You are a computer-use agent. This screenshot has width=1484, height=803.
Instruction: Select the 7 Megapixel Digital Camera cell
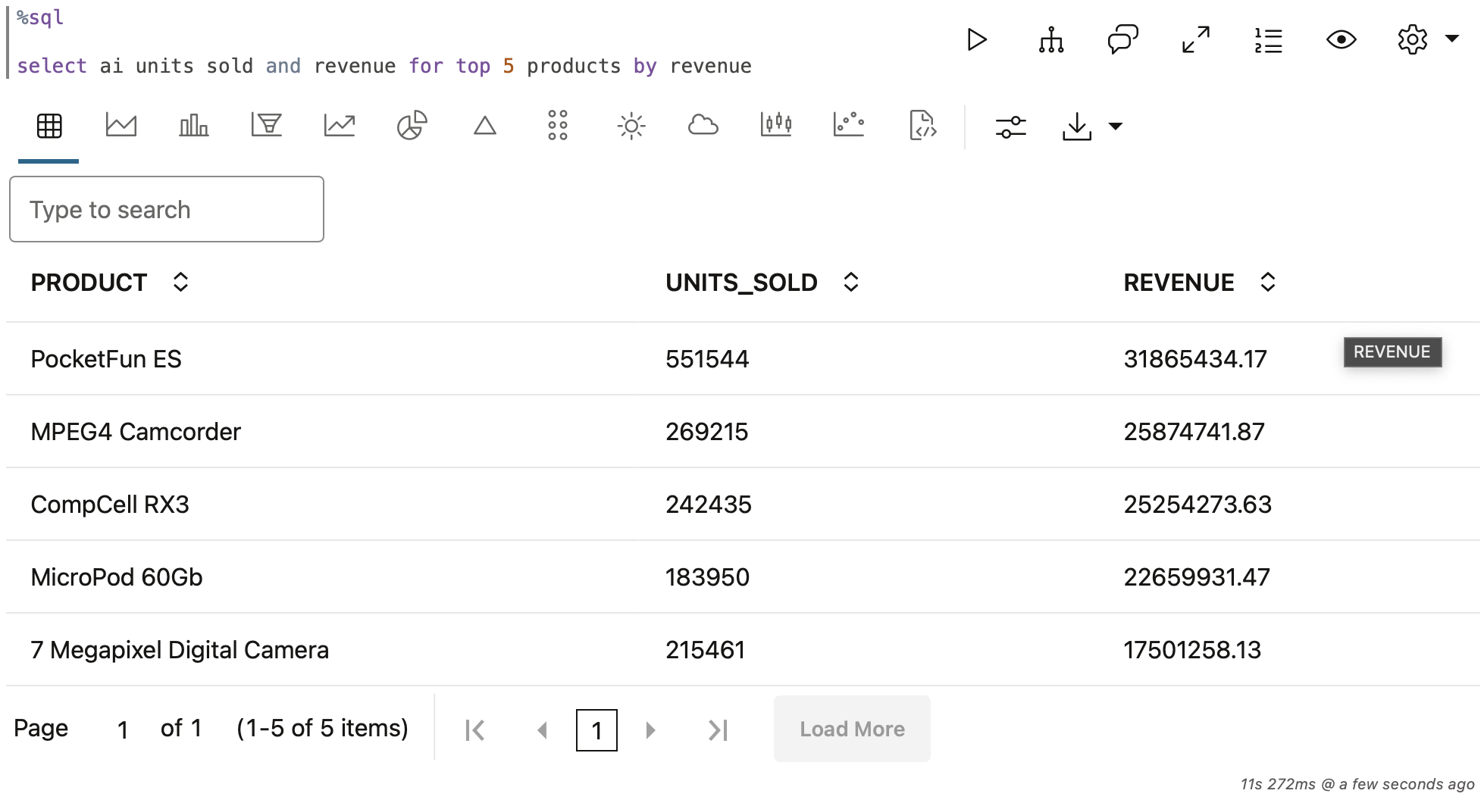click(x=180, y=650)
